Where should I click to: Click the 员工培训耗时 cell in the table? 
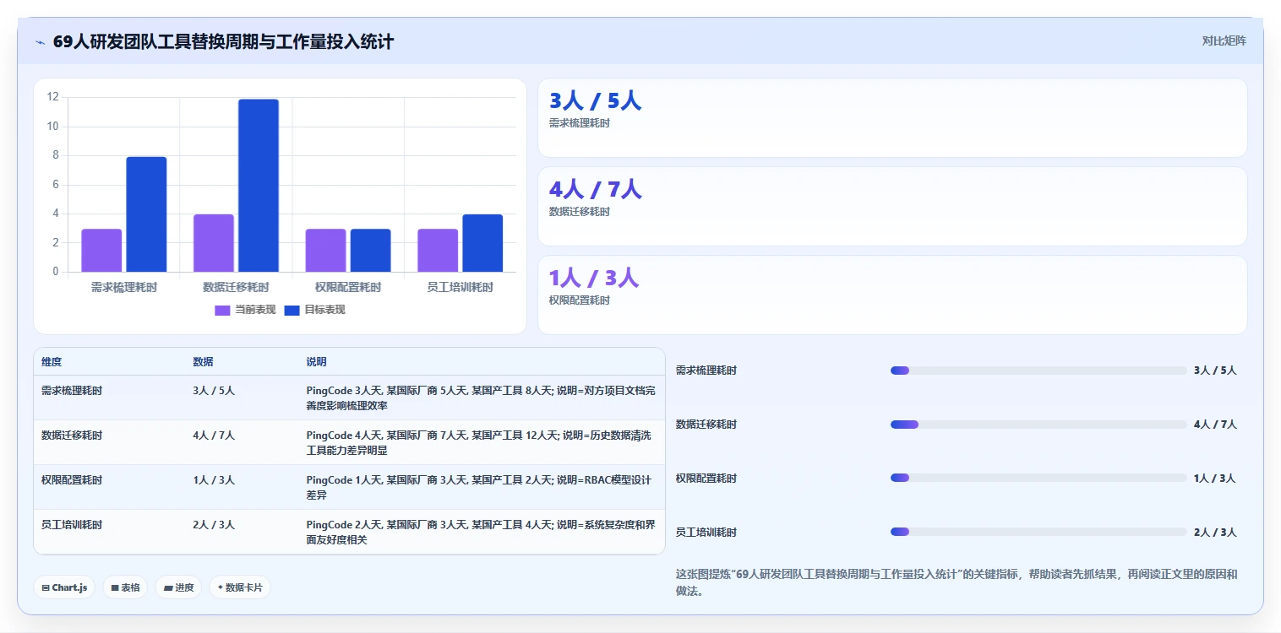tap(72, 525)
